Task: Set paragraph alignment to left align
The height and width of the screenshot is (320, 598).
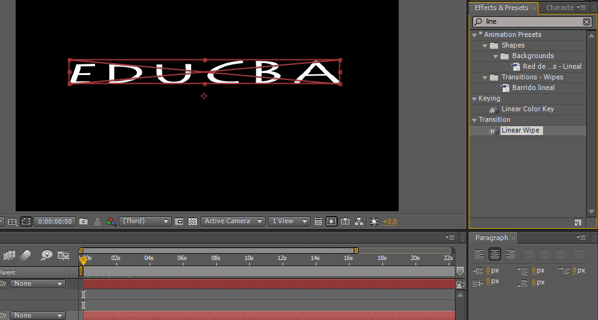Action: pos(479,254)
